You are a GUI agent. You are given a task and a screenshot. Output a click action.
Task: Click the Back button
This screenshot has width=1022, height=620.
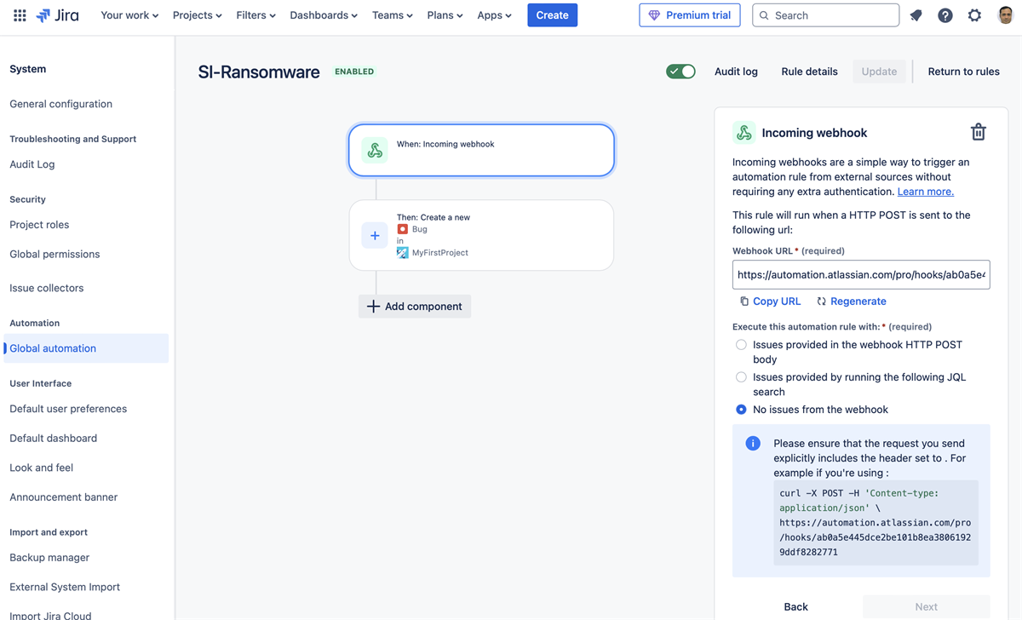coord(795,606)
